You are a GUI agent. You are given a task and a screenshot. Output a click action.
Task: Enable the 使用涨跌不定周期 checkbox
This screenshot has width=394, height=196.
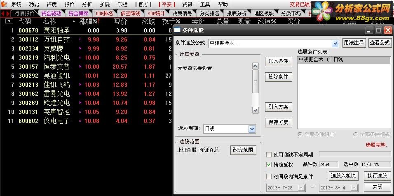click(269, 154)
